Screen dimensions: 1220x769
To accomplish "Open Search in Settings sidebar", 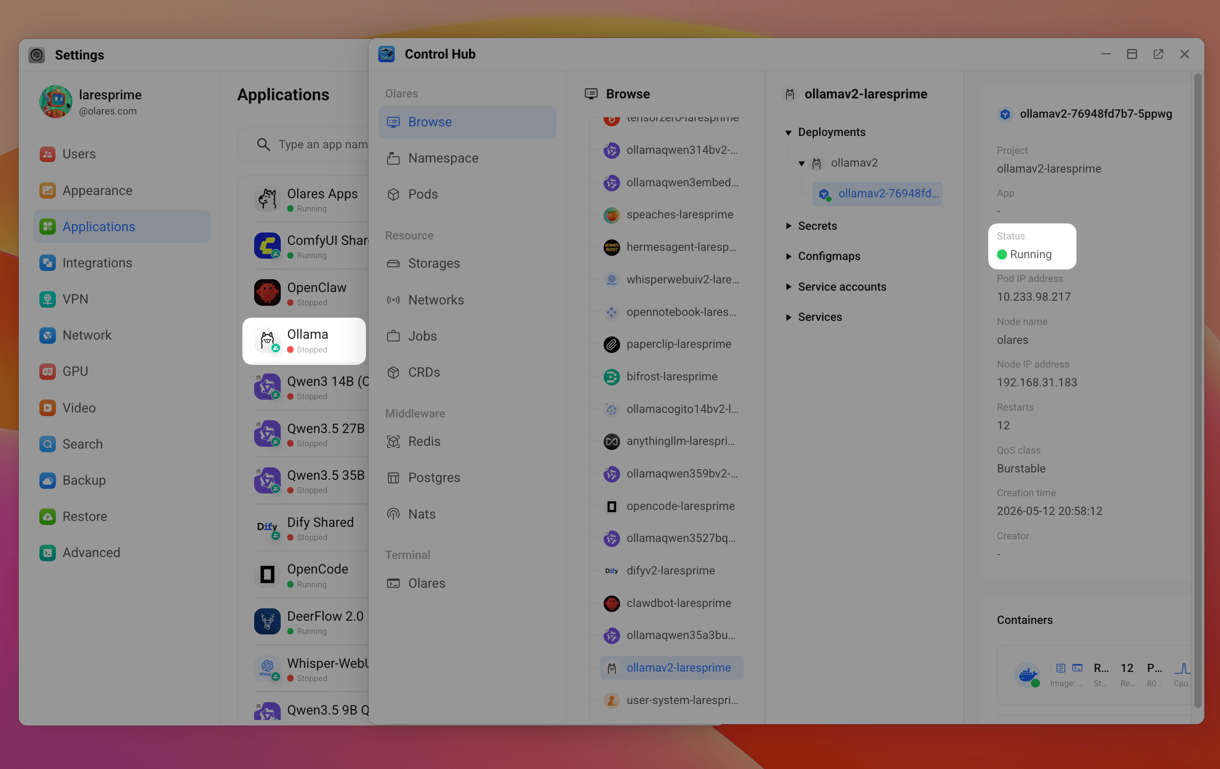I will 122,444.
